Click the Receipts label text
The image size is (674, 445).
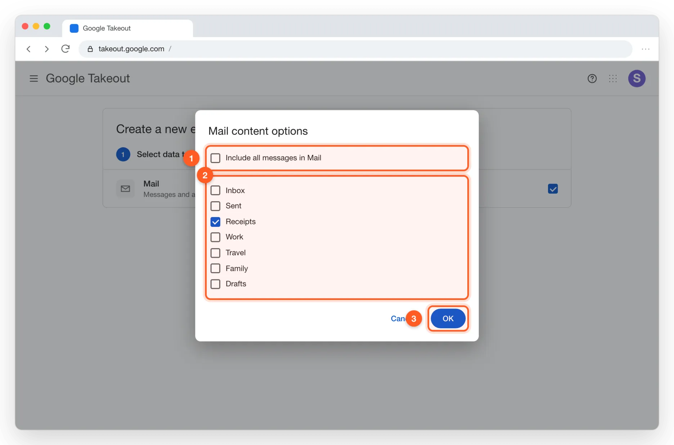coord(241,222)
